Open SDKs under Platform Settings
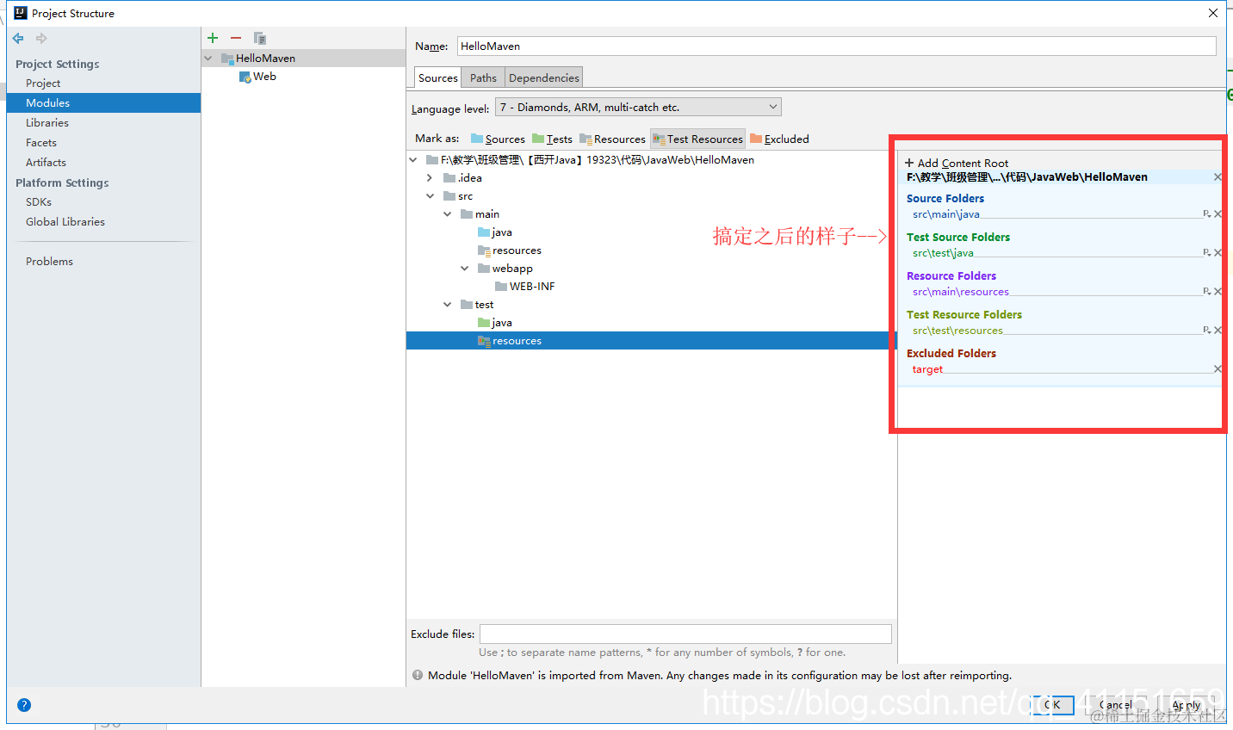 coord(39,202)
